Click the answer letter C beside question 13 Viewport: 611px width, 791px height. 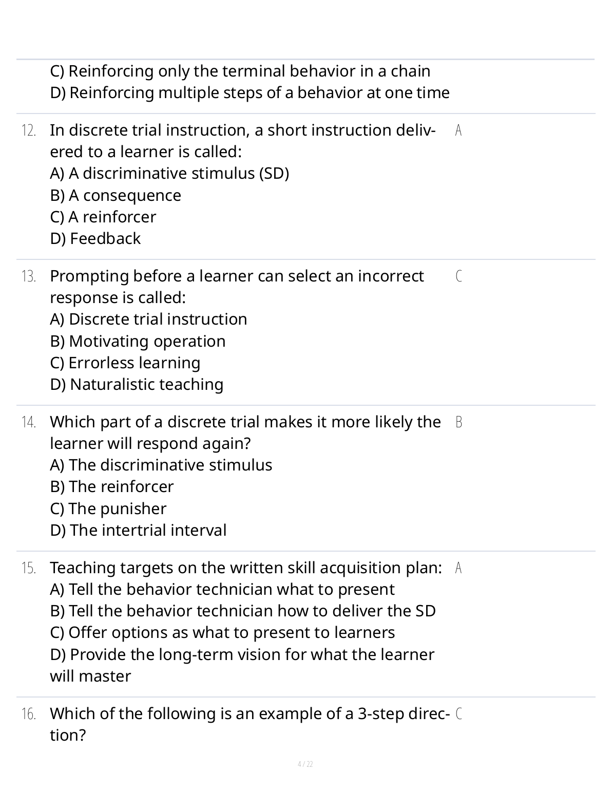pyautogui.click(x=459, y=276)
